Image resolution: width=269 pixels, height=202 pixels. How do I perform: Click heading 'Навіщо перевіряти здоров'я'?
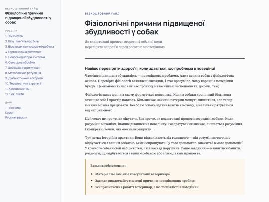tap(150, 68)
